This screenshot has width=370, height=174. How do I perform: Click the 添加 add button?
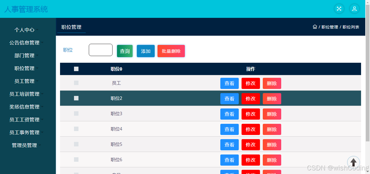146,51
